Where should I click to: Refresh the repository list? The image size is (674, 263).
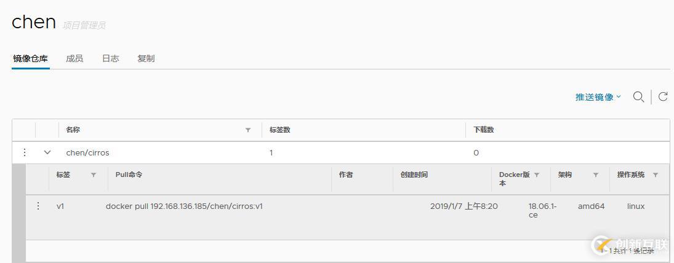click(664, 96)
